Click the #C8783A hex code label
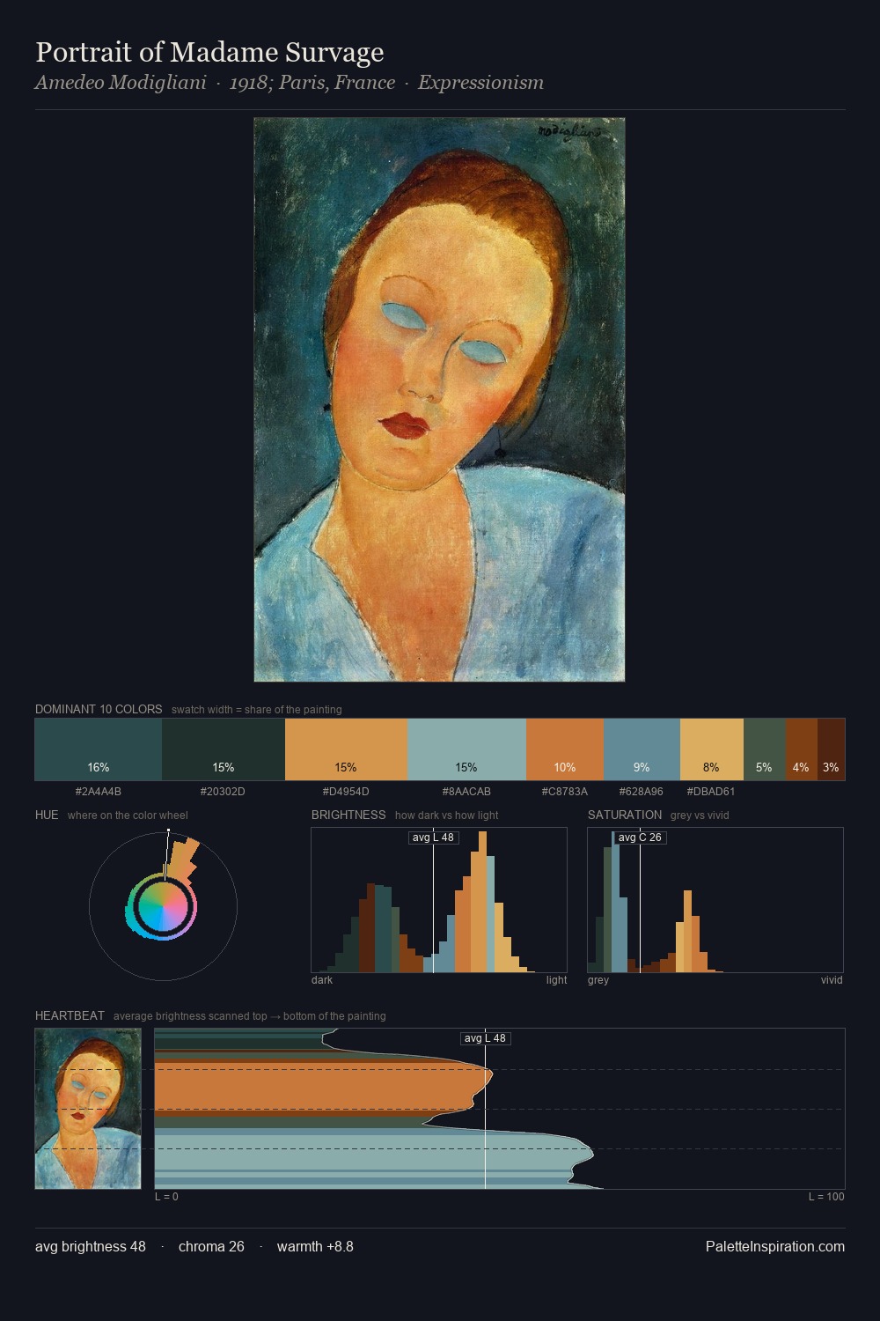Image resolution: width=880 pixels, height=1321 pixels. click(x=565, y=792)
